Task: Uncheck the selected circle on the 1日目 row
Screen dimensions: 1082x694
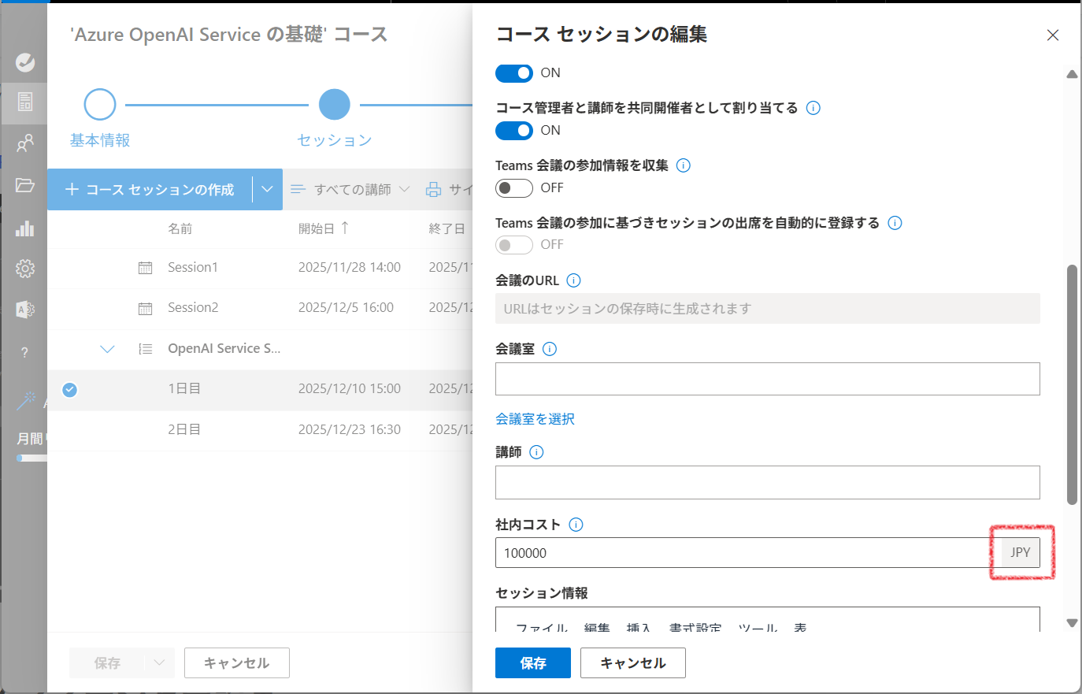Action: click(x=70, y=389)
